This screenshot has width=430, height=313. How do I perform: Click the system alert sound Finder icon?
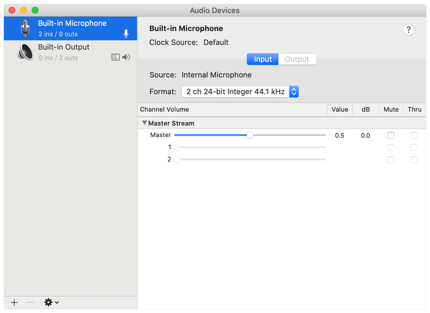coord(115,57)
